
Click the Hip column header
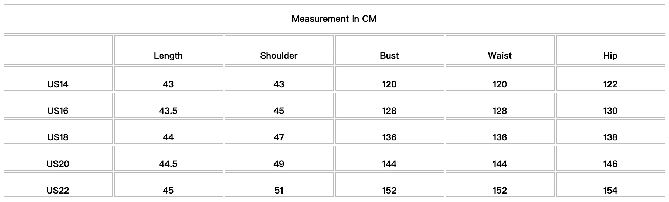[610, 56]
